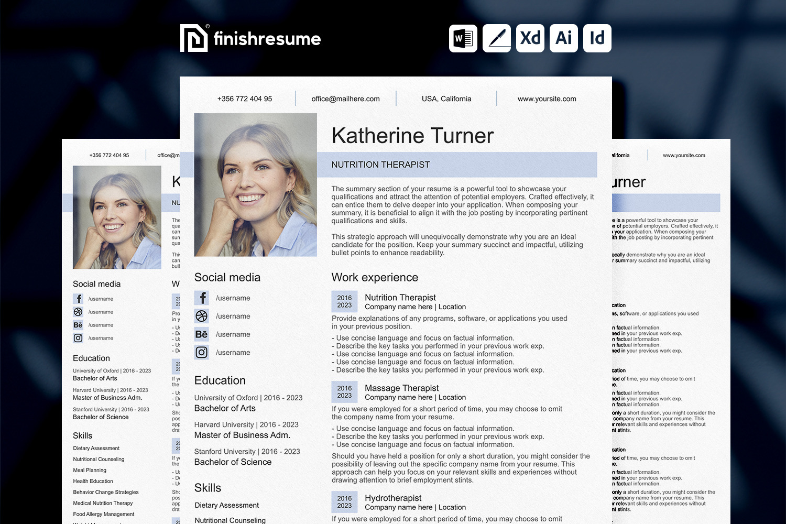Click the left resume's profile photo

coord(117,217)
